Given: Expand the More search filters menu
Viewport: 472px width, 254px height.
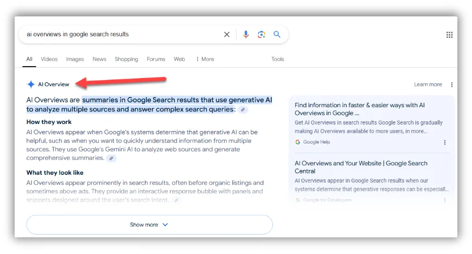Looking at the screenshot, I should point(205,59).
